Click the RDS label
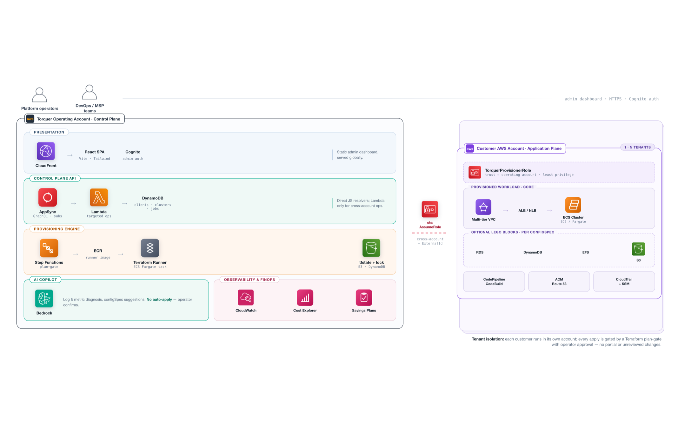 pyautogui.click(x=480, y=253)
